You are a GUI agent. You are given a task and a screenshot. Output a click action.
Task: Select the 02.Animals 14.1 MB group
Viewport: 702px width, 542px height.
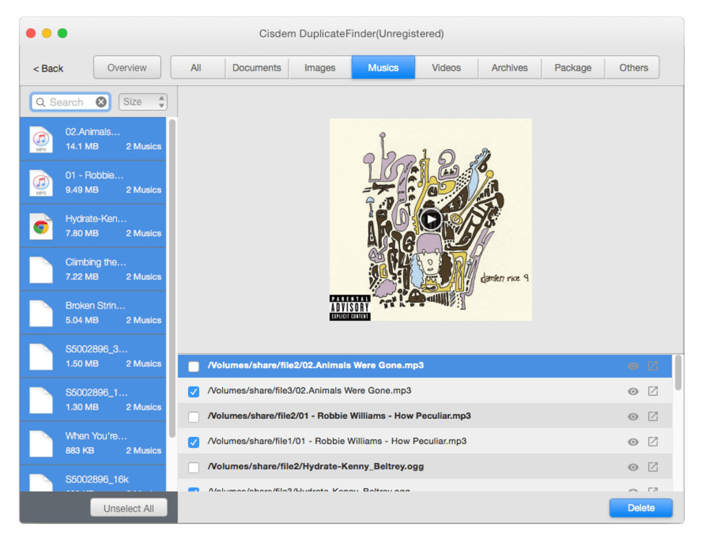[93, 139]
